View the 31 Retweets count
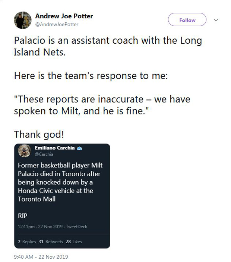The width and height of the screenshot is (231, 262). point(51,242)
